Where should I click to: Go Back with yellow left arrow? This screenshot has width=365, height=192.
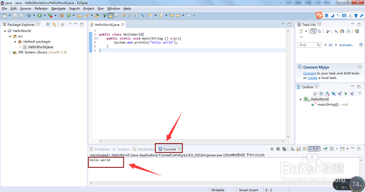point(178,16)
